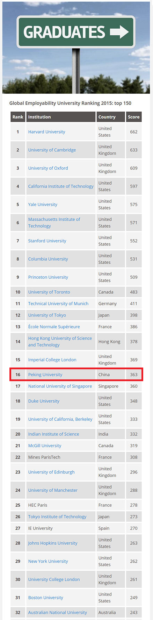This screenshot has width=153, height=620.
Task: Click the Tokyo Institute of Technology link
Action: point(57,516)
